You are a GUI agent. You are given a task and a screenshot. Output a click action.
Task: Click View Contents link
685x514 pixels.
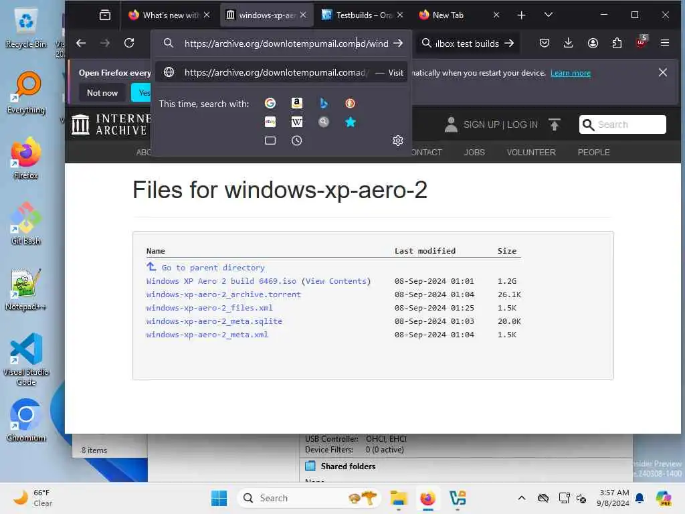336,281
